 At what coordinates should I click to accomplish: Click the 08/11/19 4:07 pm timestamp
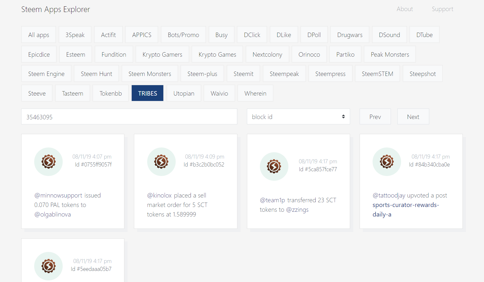pos(92,157)
